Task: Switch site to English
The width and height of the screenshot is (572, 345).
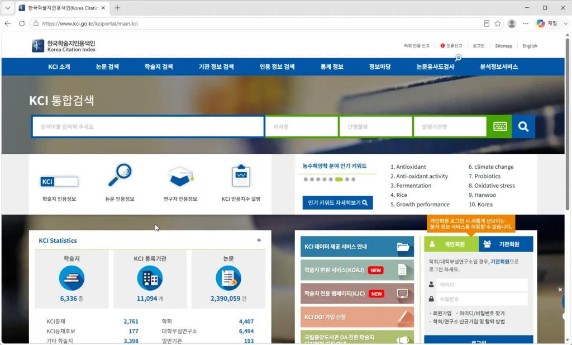Action: (x=530, y=46)
